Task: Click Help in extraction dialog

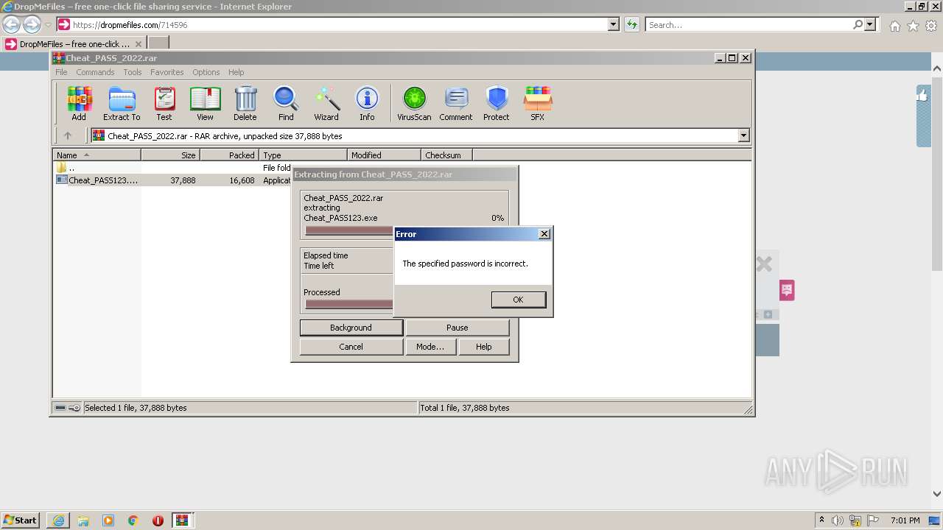Action: tap(483, 347)
